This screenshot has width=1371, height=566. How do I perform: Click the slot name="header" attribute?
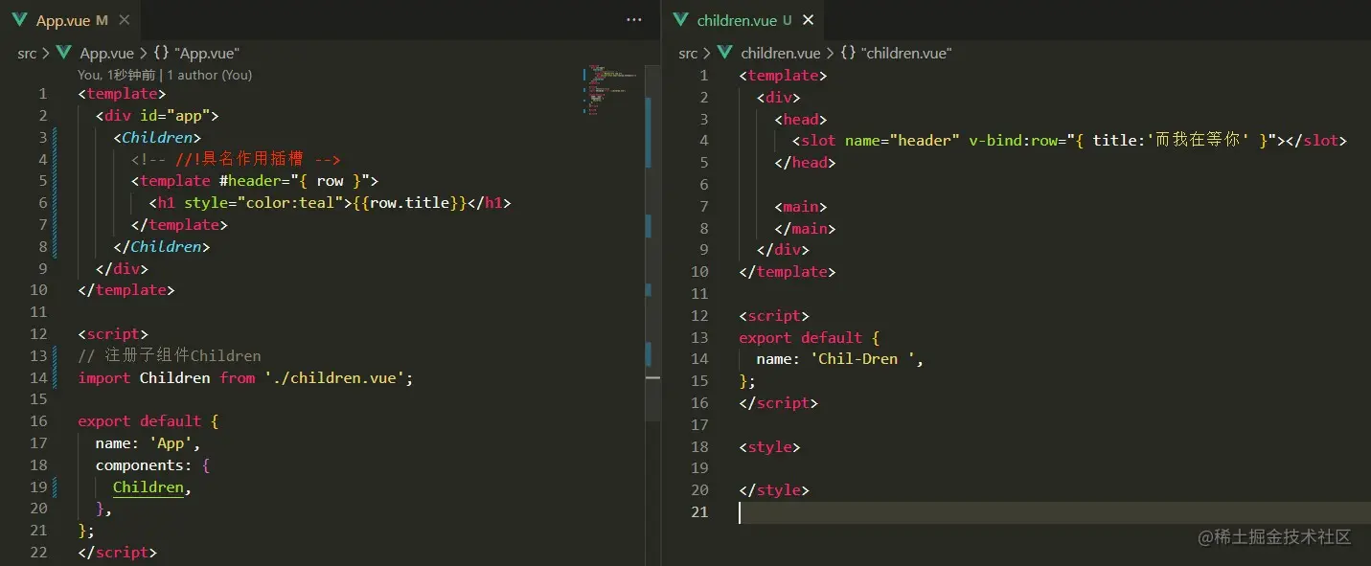tap(902, 141)
